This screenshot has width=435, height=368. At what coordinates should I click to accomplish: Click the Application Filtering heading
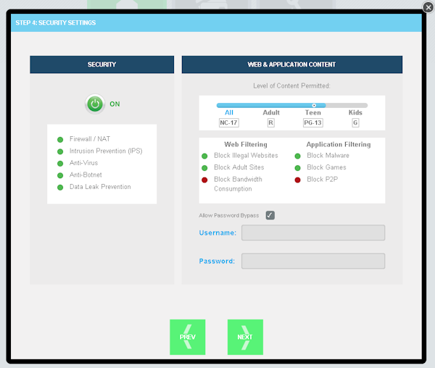[x=339, y=144]
